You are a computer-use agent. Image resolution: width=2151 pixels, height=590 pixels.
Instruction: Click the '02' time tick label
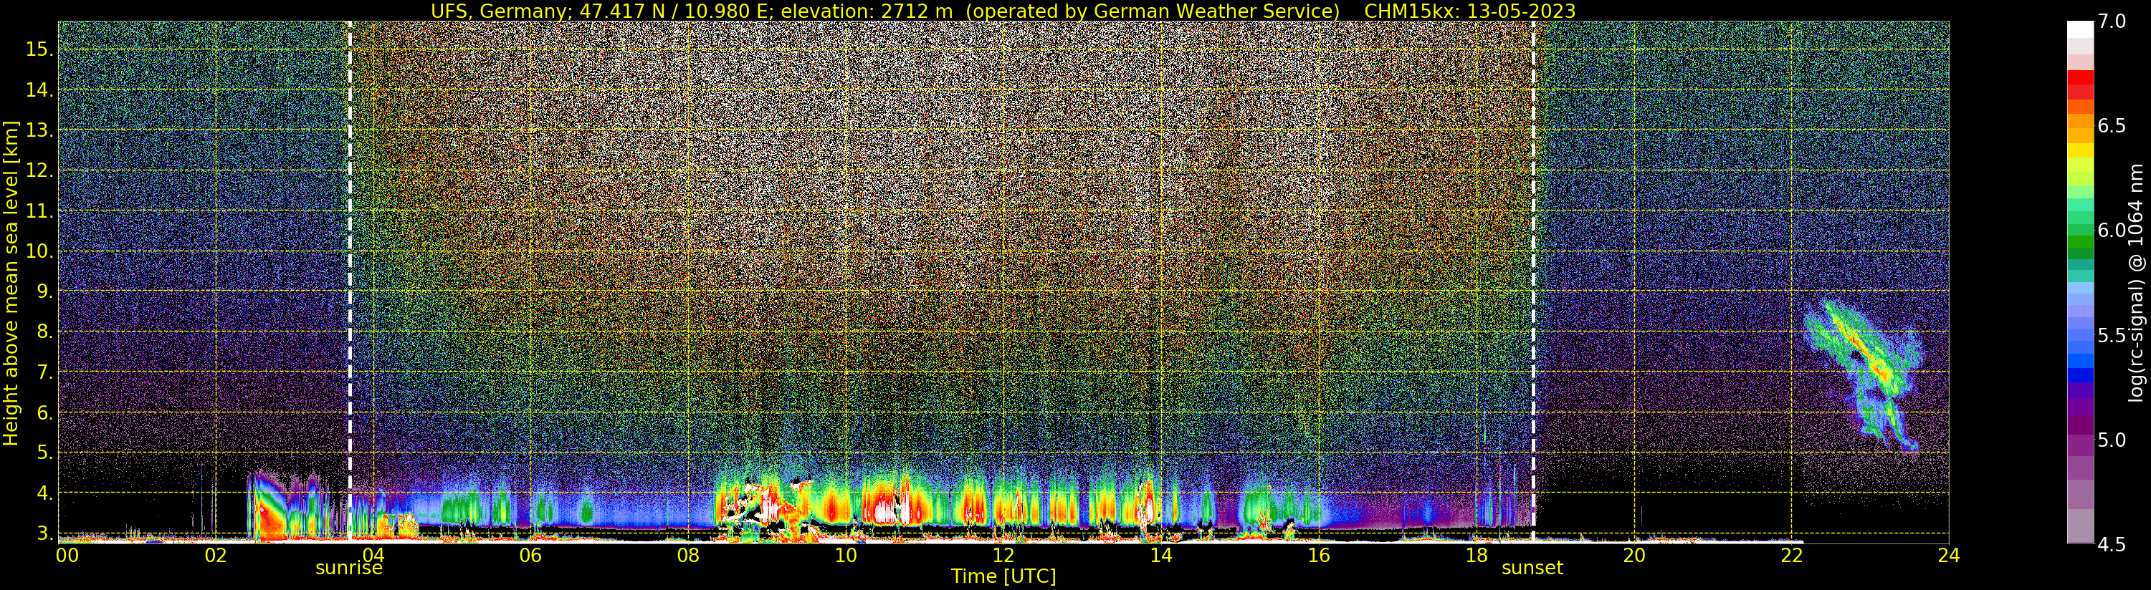(216, 555)
